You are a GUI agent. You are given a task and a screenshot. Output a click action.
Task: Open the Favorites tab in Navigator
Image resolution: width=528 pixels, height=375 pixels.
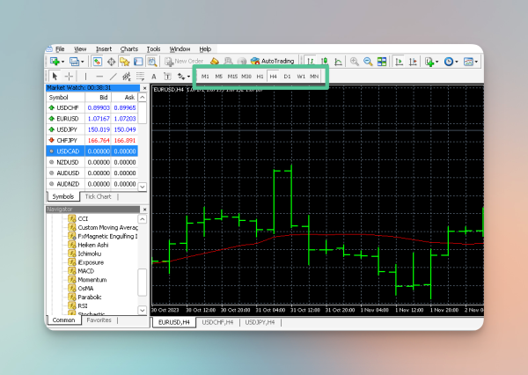(x=99, y=320)
